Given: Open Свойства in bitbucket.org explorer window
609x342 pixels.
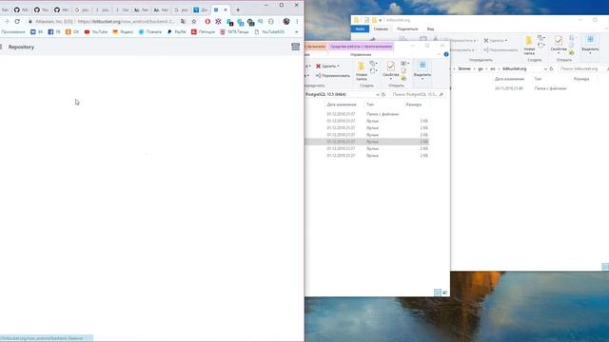Looking at the screenshot, I should point(559,46).
